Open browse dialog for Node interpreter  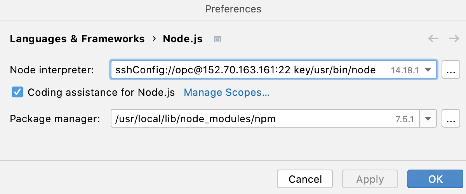point(450,70)
